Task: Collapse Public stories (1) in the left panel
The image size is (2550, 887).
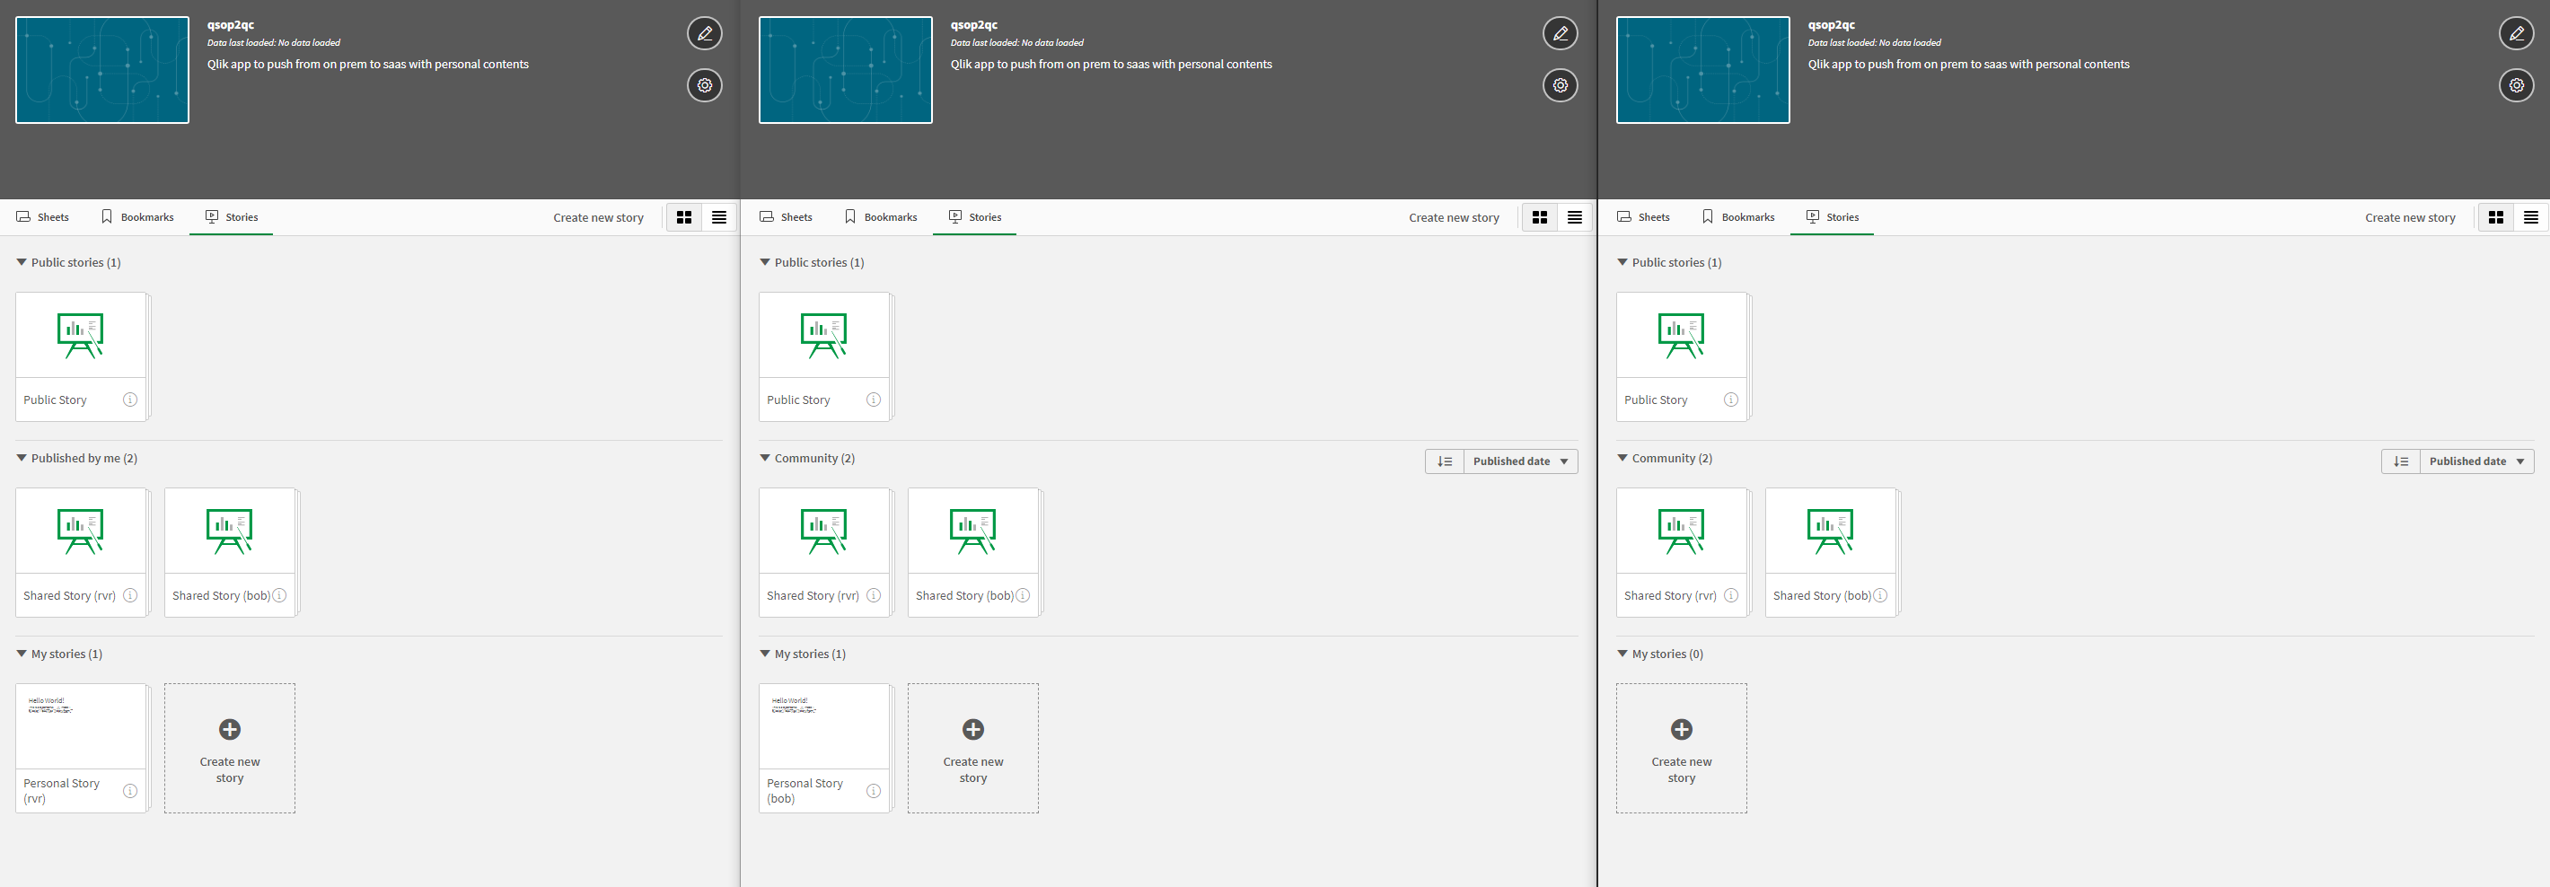Action: (x=68, y=262)
